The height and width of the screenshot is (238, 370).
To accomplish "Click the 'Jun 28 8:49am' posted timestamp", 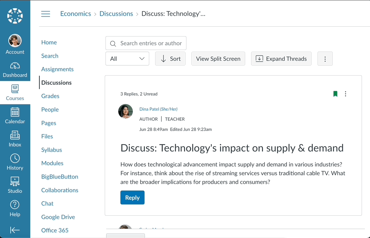I will pyautogui.click(x=153, y=129).
